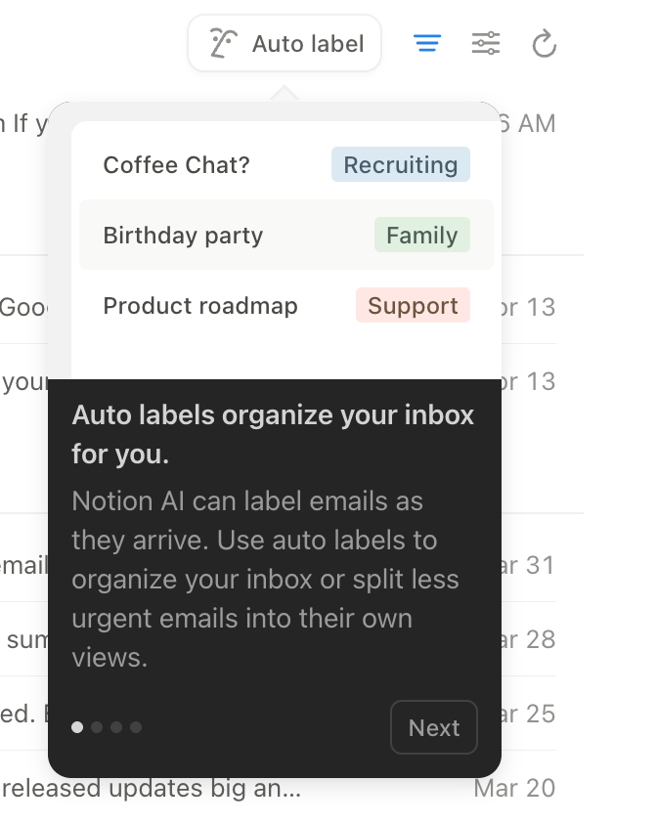Advance the tour with the Next button

click(x=433, y=727)
